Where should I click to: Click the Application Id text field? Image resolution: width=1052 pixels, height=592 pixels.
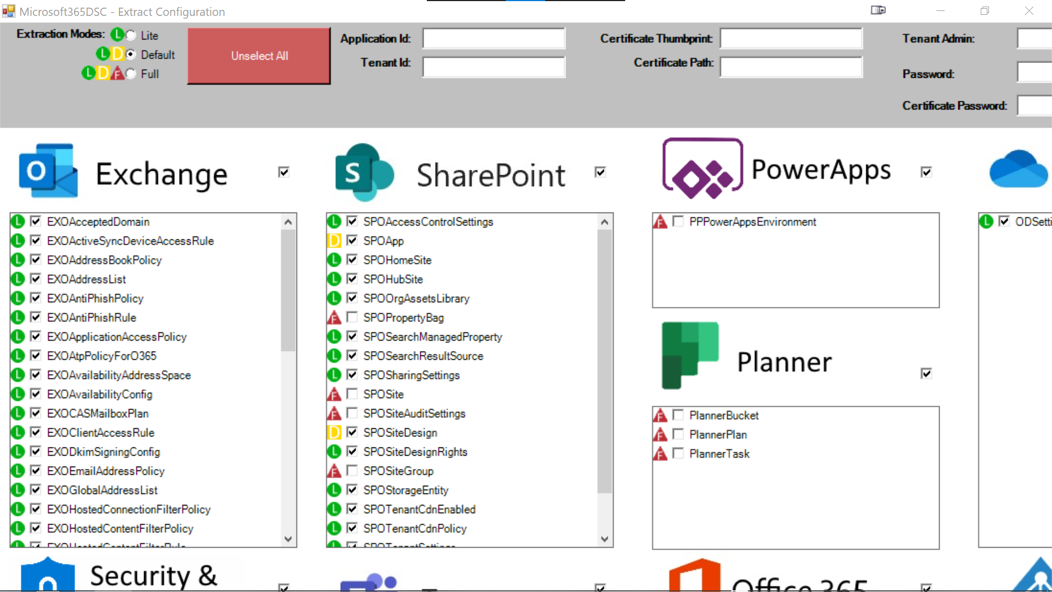(x=494, y=39)
